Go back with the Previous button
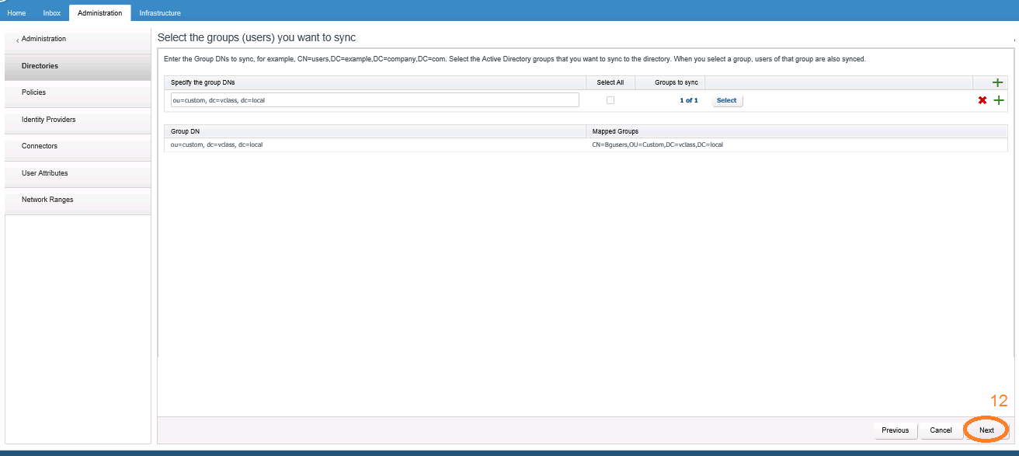The height and width of the screenshot is (456, 1019). tap(895, 430)
